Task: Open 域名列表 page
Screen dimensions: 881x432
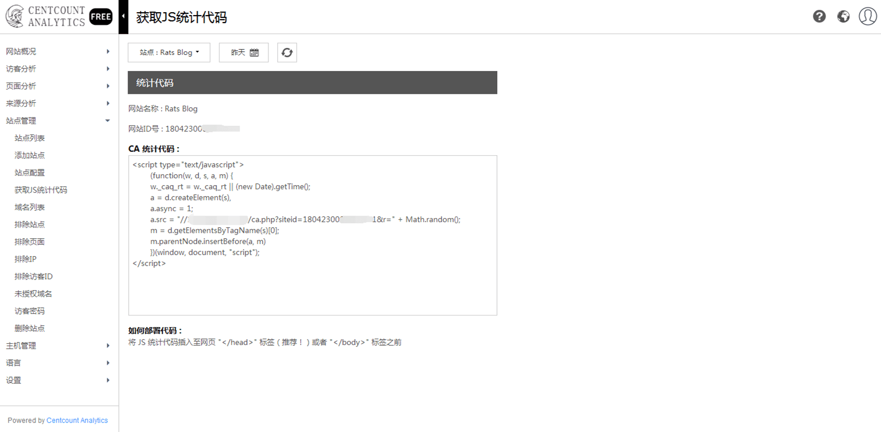Action: [29, 207]
